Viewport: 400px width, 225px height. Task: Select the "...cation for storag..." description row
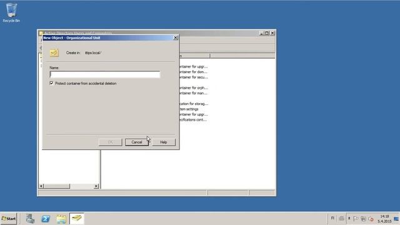(x=193, y=104)
